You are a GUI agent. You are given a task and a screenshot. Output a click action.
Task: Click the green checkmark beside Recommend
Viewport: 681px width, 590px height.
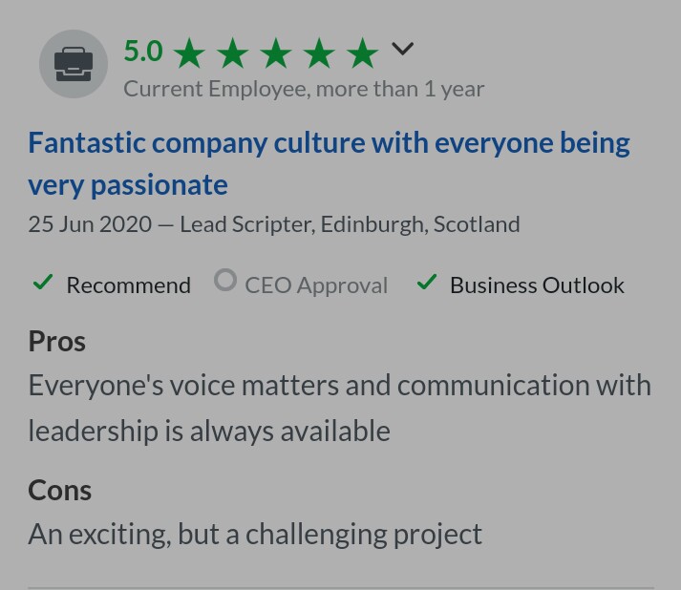tap(43, 283)
